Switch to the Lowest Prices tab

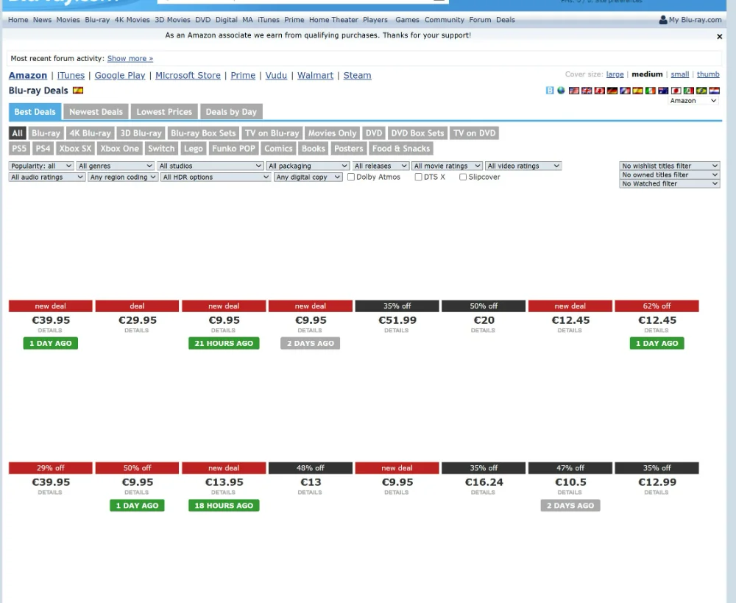coord(164,112)
